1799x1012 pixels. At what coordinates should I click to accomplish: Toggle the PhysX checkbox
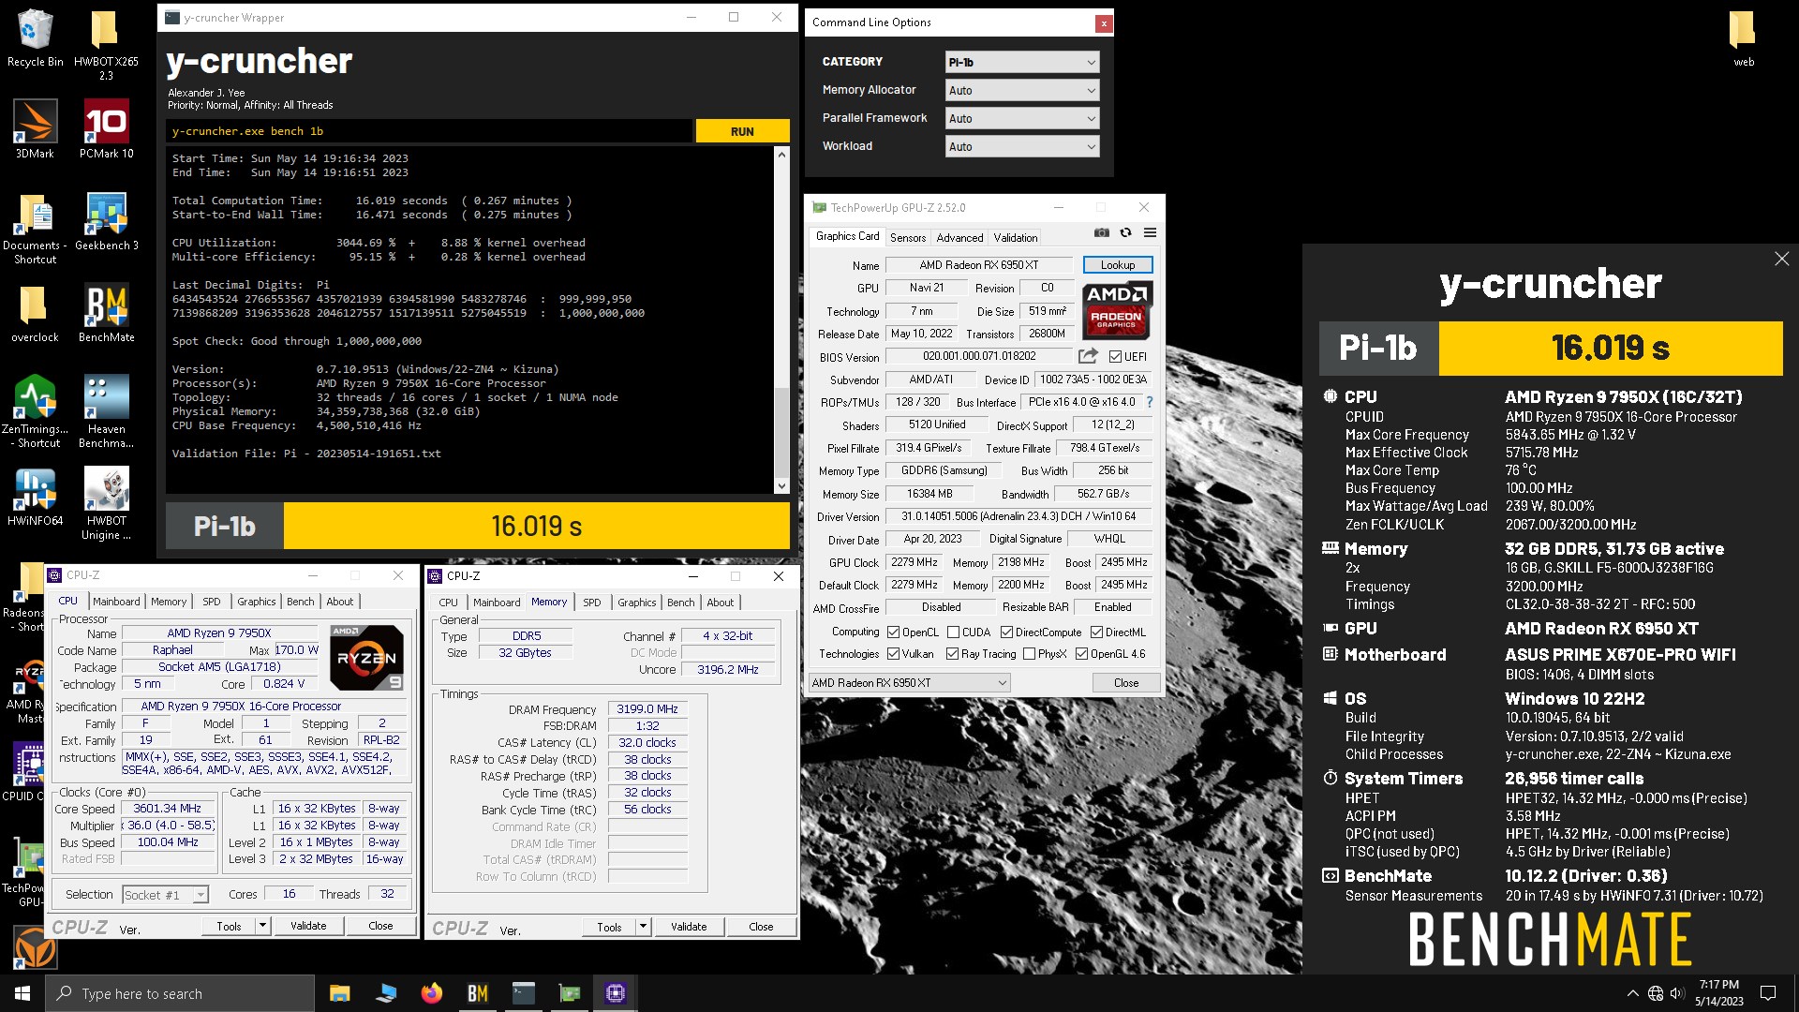[1029, 654]
